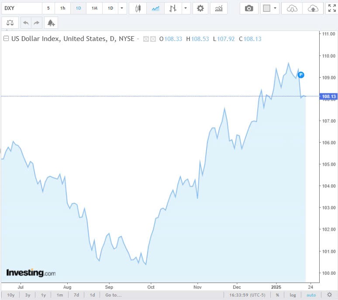Screen dimensions: 338x300
Task: Set range to 1m
Action: [60, 295]
